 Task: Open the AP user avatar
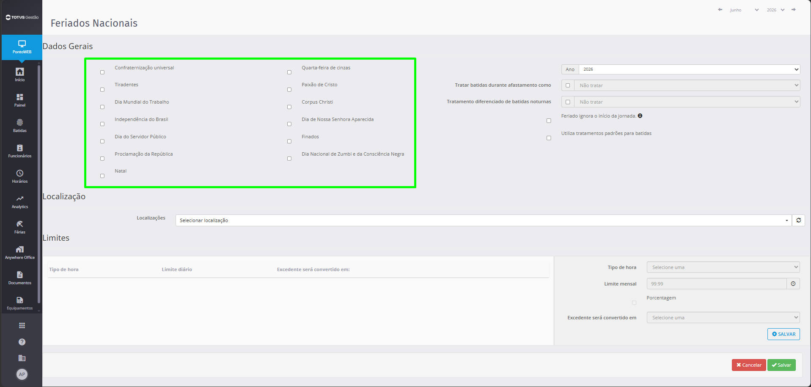(22, 374)
